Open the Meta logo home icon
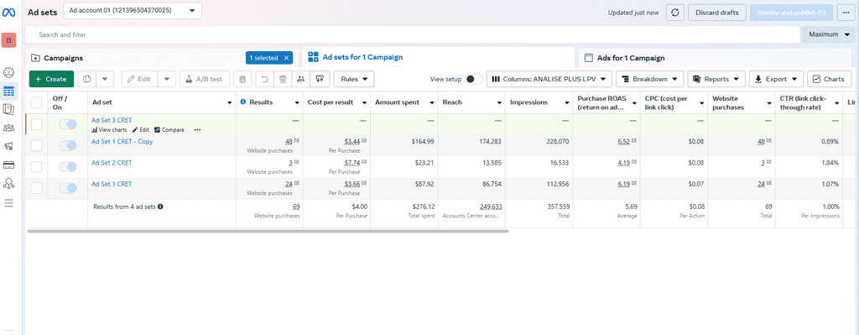859x335 pixels. coord(8,13)
